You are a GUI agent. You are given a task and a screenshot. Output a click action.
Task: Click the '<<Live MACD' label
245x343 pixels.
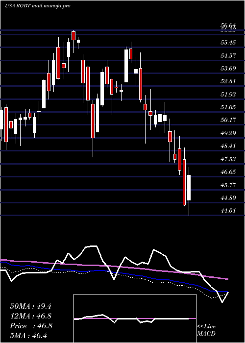pos(206,330)
